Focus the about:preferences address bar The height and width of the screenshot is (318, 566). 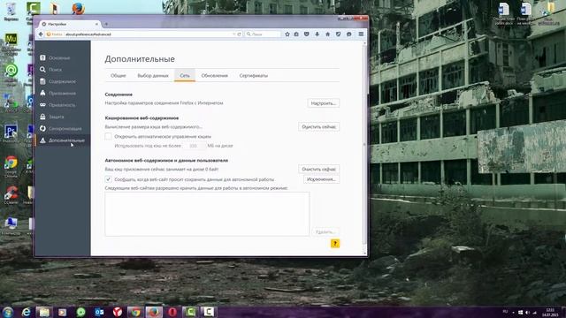point(148,34)
